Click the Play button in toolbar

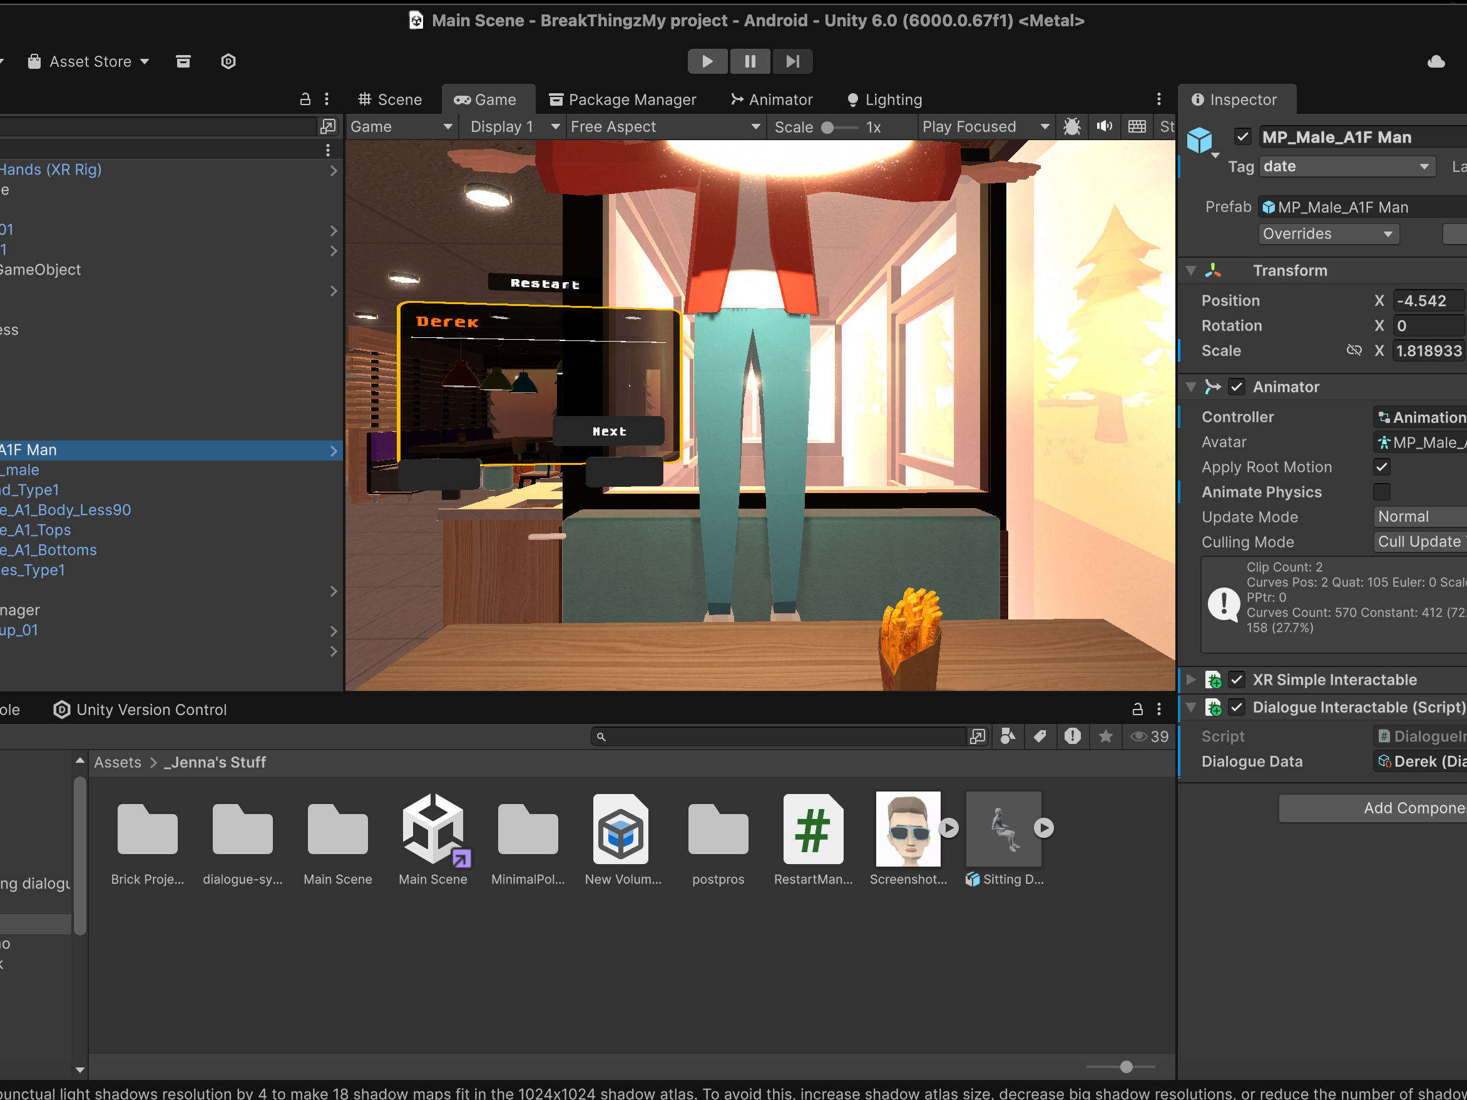[x=708, y=62]
